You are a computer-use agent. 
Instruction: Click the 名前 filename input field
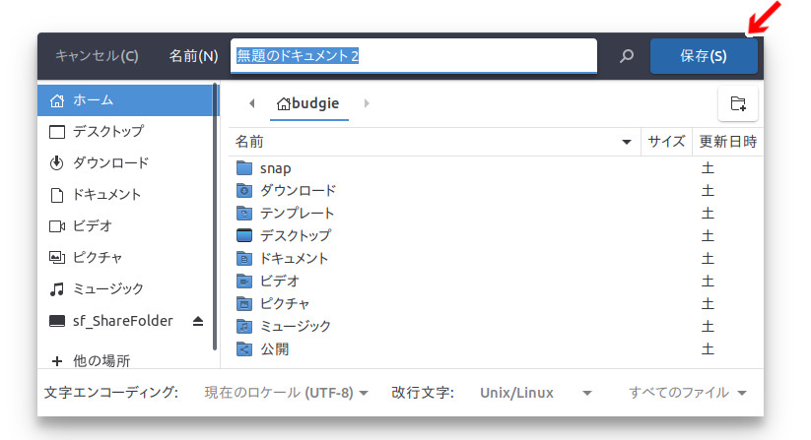click(414, 56)
